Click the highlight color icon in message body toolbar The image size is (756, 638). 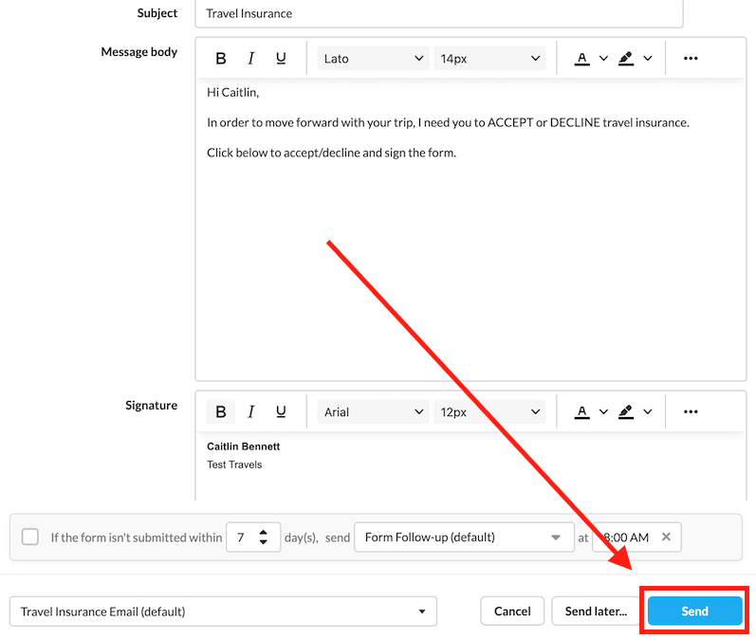pyautogui.click(x=625, y=59)
